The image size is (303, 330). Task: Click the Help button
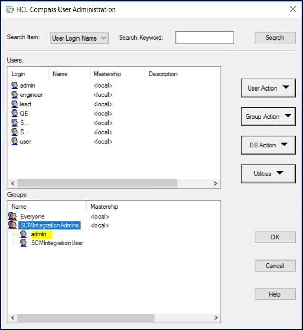(x=275, y=294)
